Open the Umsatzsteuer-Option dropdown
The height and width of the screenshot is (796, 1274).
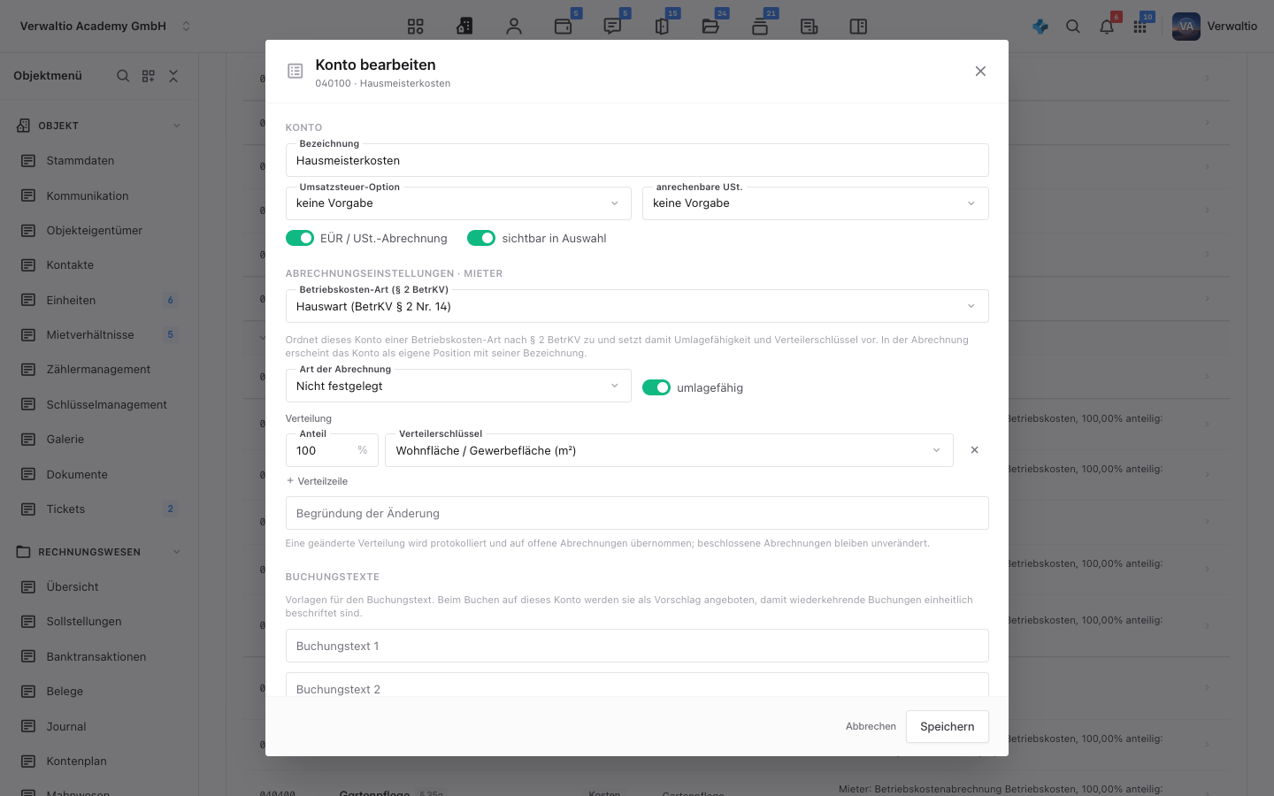pos(458,203)
